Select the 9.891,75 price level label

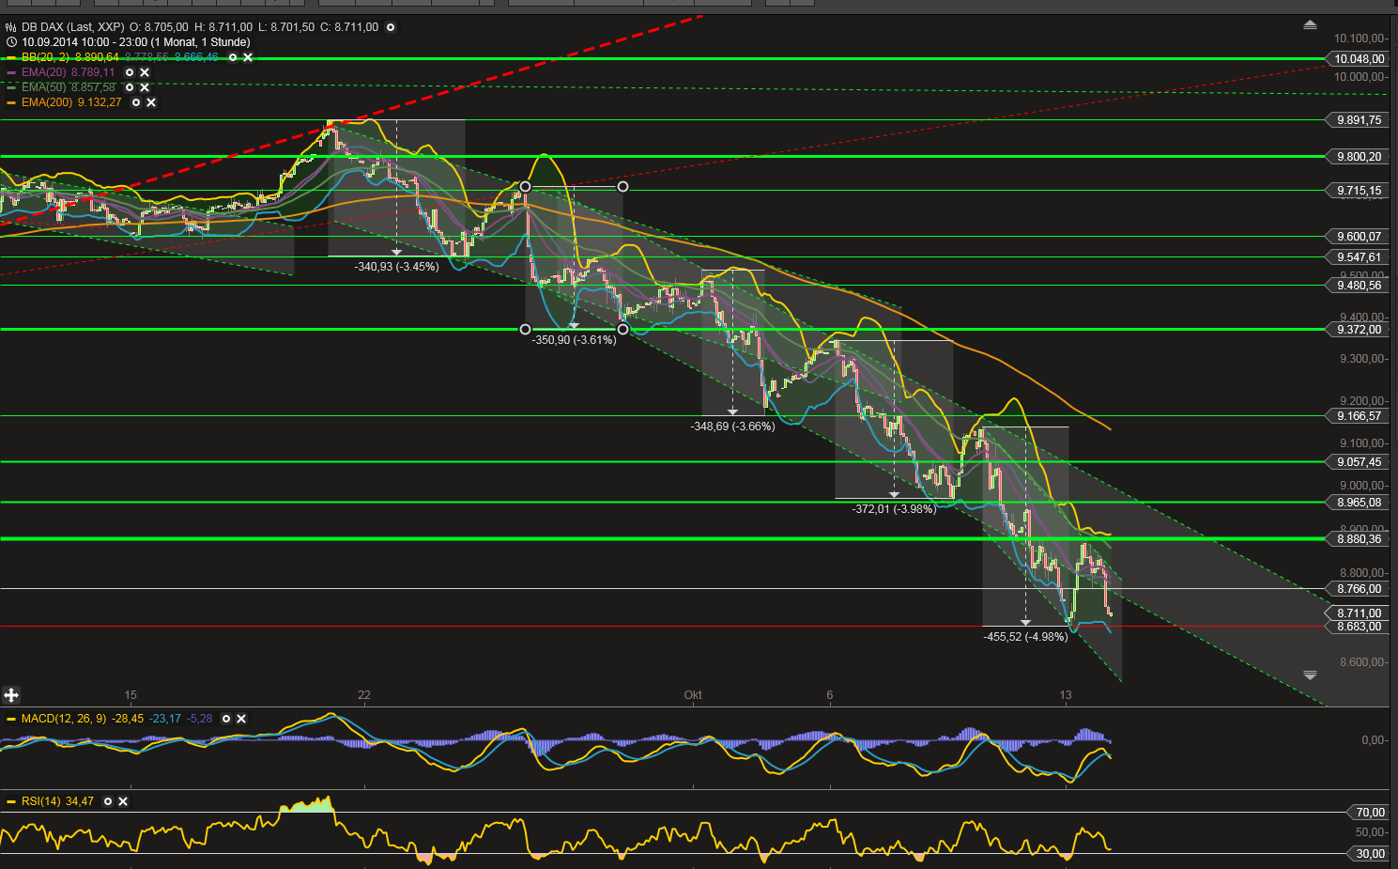pyautogui.click(x=1358, y=120)
